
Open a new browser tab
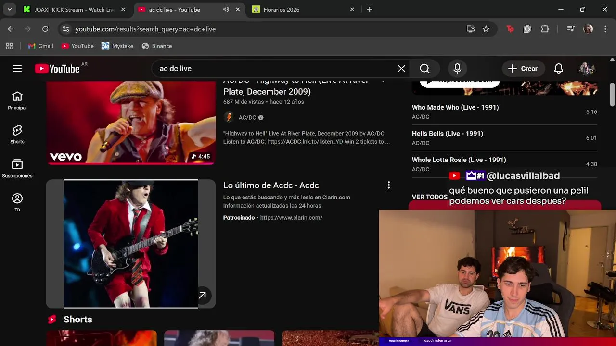pyautogui.click(x=370, y=9)
